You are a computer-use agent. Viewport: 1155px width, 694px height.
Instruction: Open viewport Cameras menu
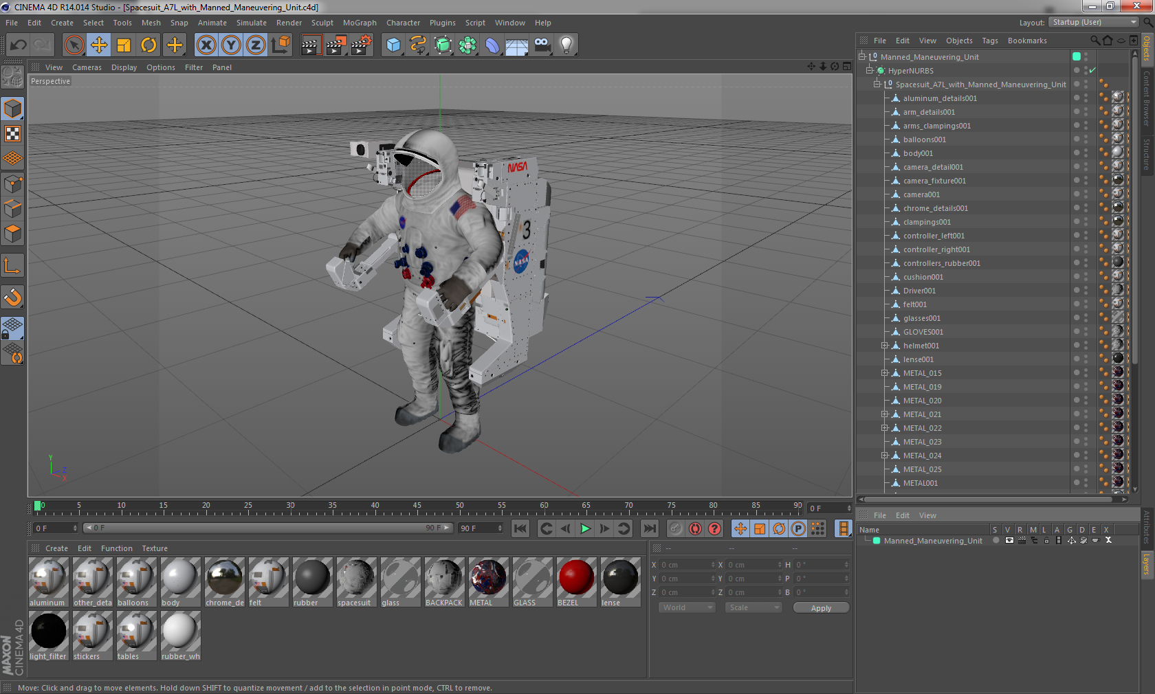click(87, 67)
